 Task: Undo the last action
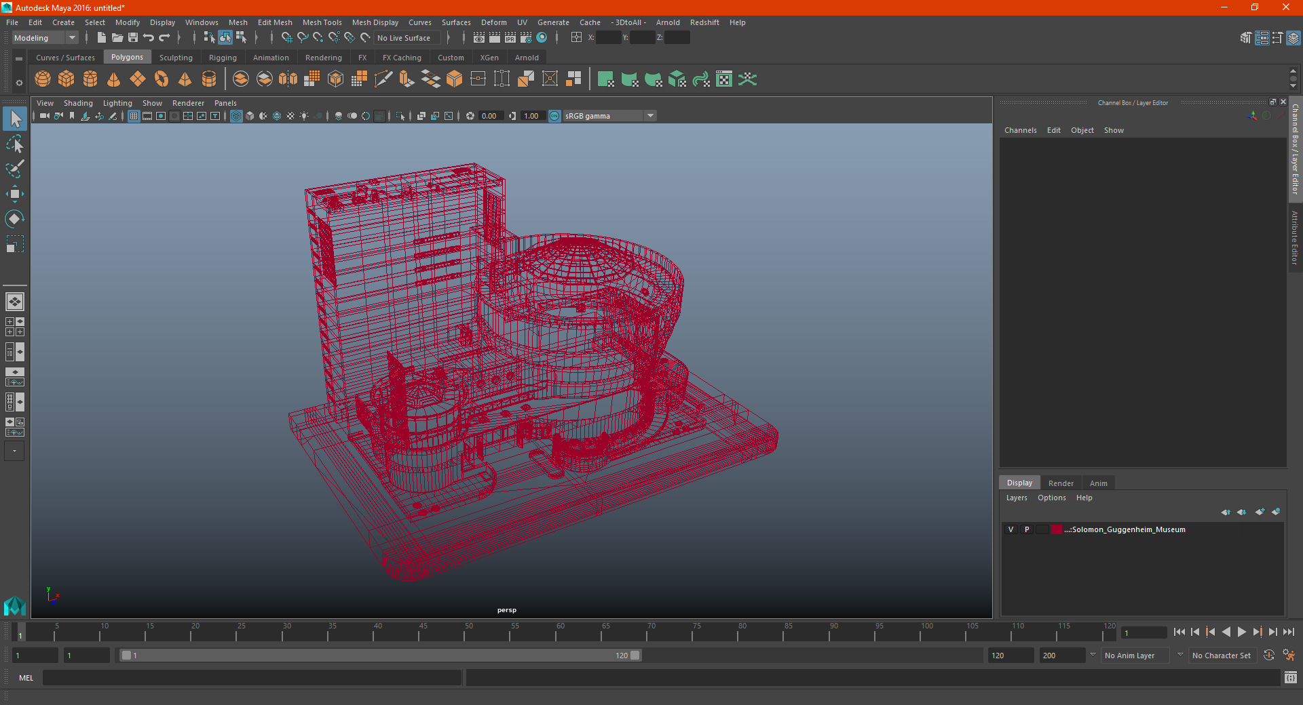point(149,38)
